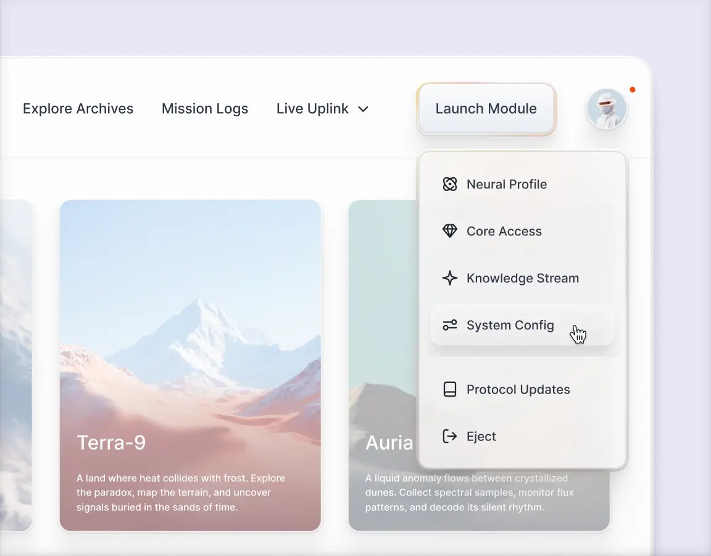Click the Protocol Updates book icon
The height and width of the screenshot is (556, 711).
coord(450,389)
